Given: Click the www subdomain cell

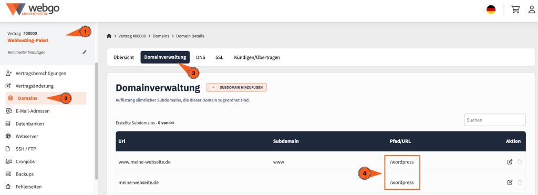Looking at the screenshot, I should click(x=278, y=162).
